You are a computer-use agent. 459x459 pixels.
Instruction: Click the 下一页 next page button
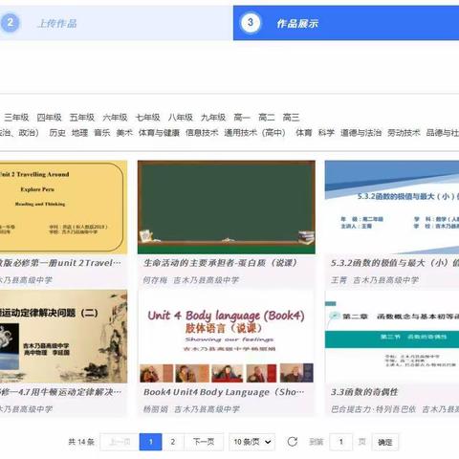coord(204,442)
